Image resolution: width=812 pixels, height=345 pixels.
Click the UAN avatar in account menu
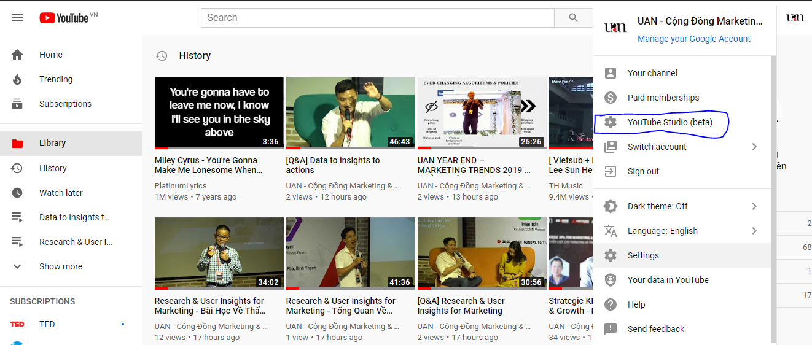tap(615, 28)
